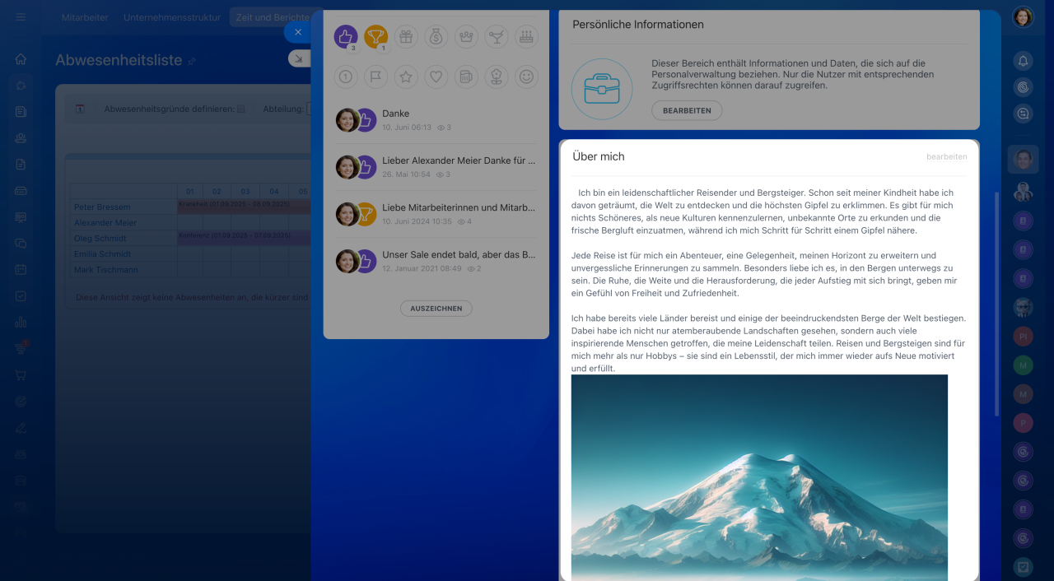The image size is (1054, 581).
Task: Click the briefcase icon in Persönliche Informationen
Action: coord(602,89)
